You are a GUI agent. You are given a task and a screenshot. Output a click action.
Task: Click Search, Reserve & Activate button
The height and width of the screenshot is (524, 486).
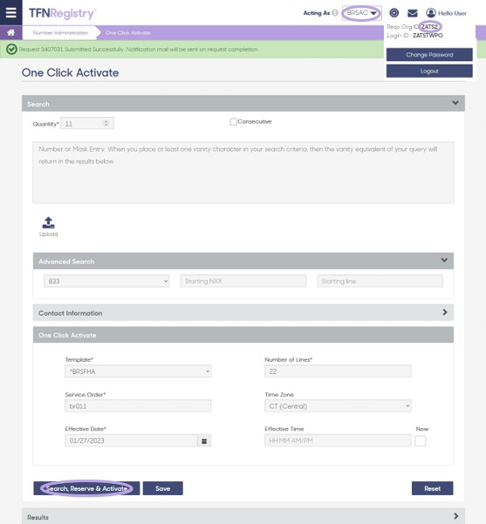point(86,488)
